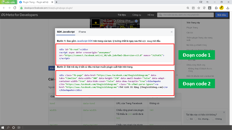This screenshot has width=232, height=130.
Task: Jump to Chiều rộng thích ứng link
Action: click(196, 65)
